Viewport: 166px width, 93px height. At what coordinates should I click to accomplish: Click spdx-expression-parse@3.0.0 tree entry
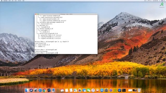click(x=52, y=17)
